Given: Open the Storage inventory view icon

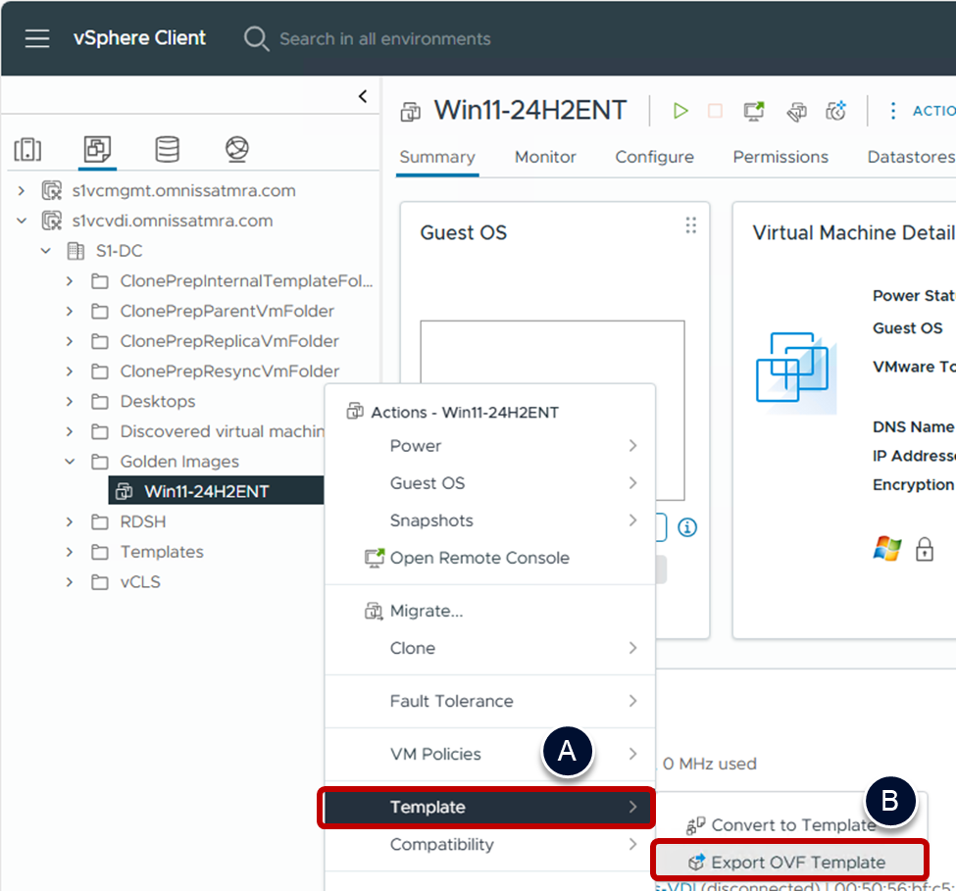Looking at the screenshot, I should (167, 149).
